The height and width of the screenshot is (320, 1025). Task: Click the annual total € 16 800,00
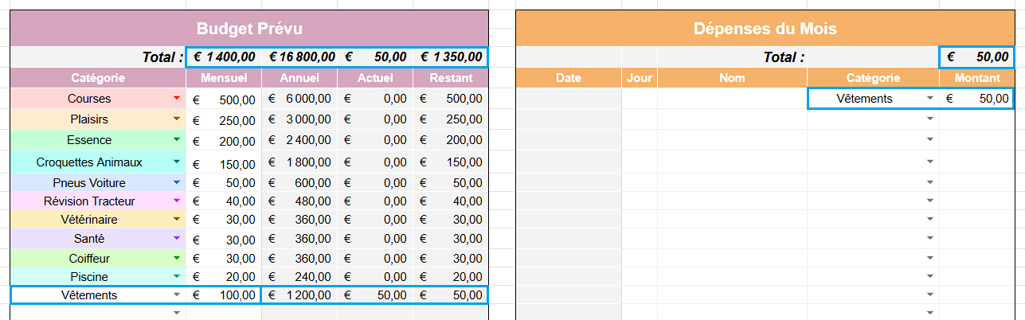(x=299, y=57)
